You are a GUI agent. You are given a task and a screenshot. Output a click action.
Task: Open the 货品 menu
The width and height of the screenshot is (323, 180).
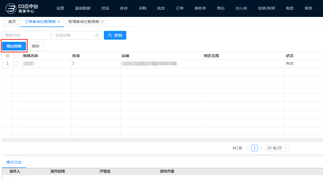105,8
